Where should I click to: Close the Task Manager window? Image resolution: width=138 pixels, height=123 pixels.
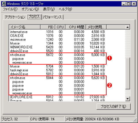[134, 4]
